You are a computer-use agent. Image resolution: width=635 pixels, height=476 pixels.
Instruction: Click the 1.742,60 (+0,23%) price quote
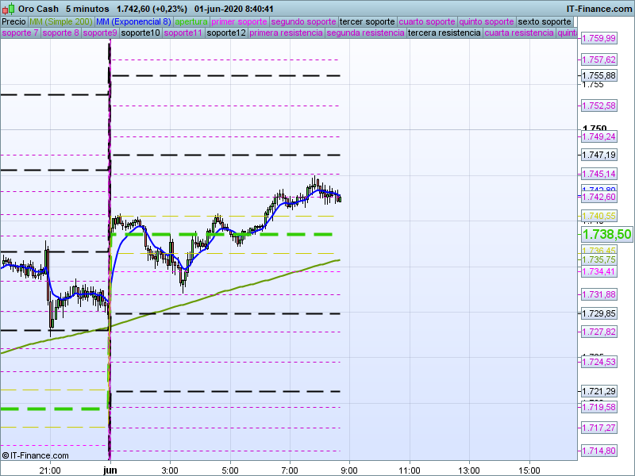pyautogui.click(x=152, y=9)
